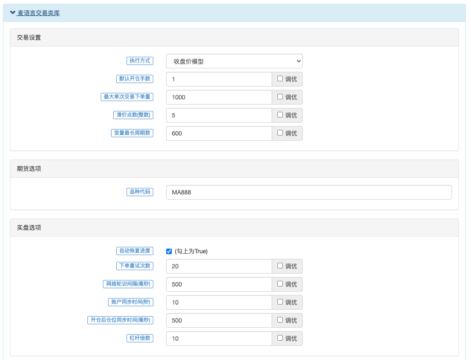Select the 杠杆倍数 input box
This screenshot has width=471, height=360.
[x=219, y=338]
